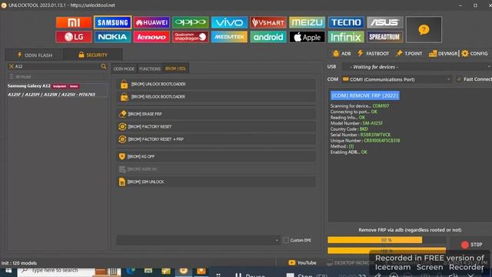The height and width of the screenshot is (277, 492).
Task: Run [BROM] Factory Reset + FRP
Action: pos(216,139)
